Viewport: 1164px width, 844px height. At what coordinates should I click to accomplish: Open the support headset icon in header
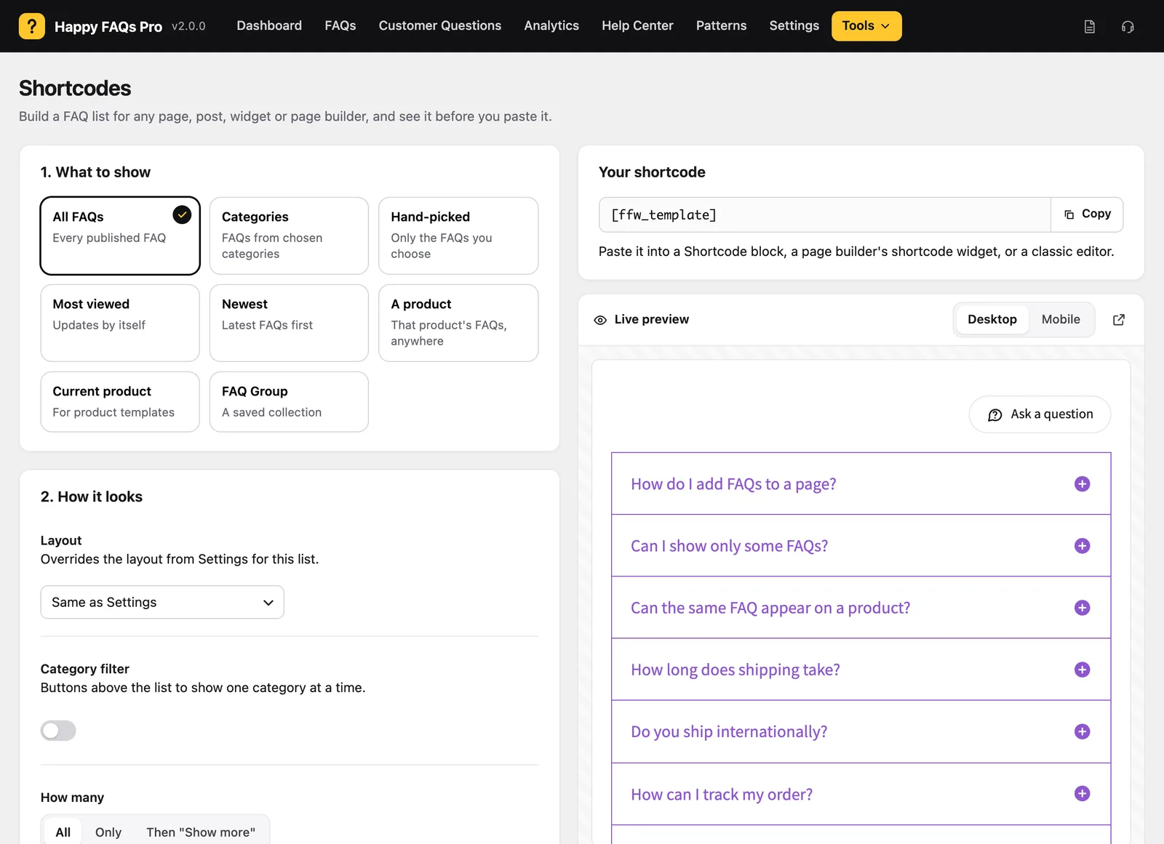(x=1128, y=27)
